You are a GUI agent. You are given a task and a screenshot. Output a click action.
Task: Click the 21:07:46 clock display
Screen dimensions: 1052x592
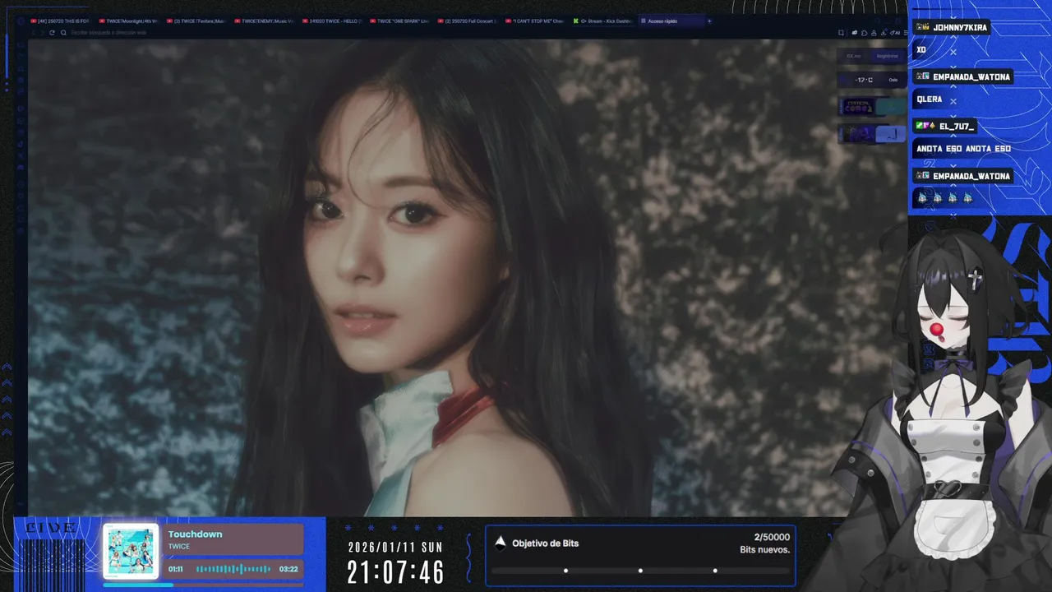point(396,572)
